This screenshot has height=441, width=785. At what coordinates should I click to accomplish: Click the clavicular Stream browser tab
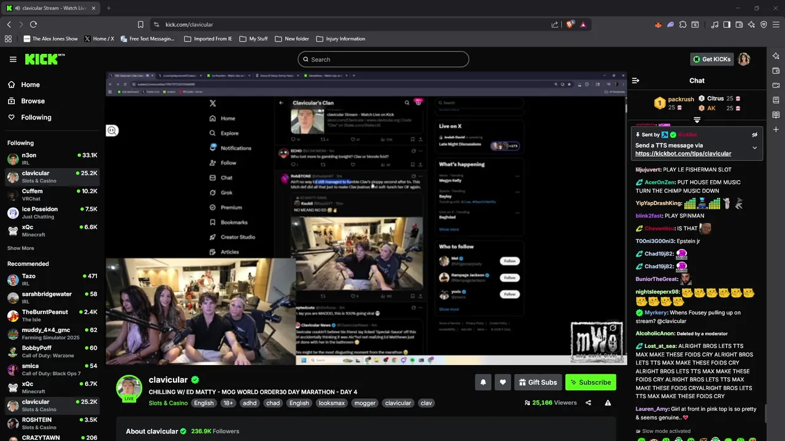click(51, 8)
